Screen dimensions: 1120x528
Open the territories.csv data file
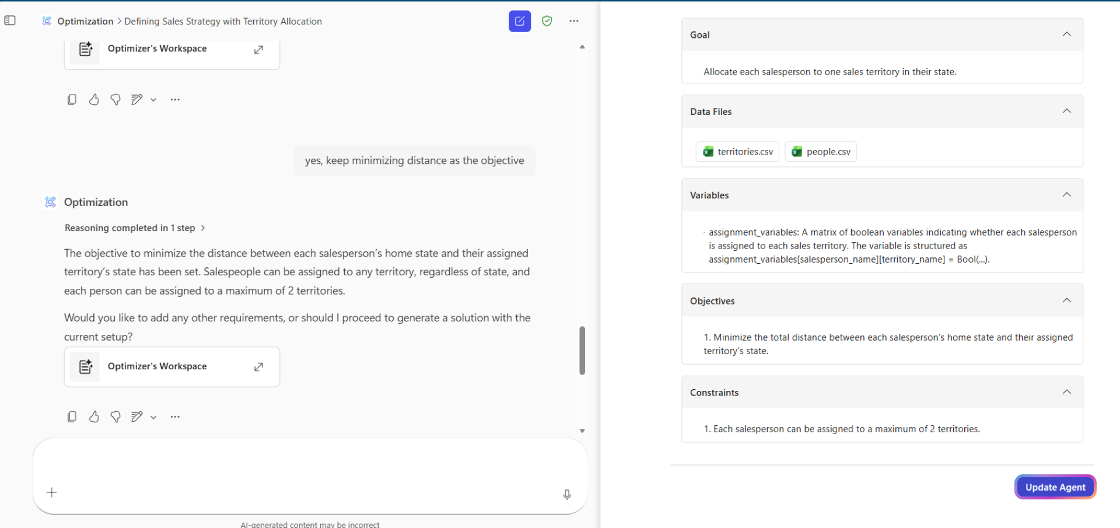point(737,152)
